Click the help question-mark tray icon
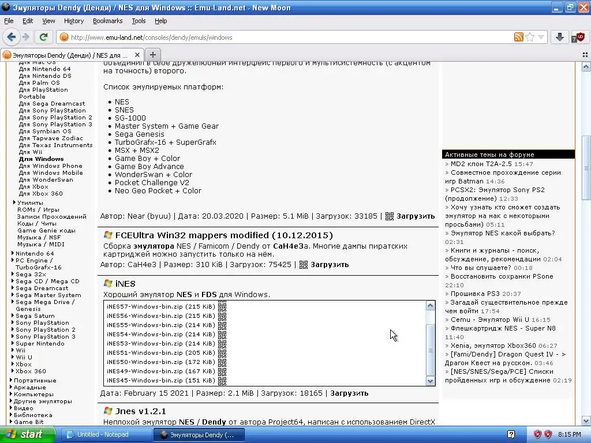 [x=511, y=434]
